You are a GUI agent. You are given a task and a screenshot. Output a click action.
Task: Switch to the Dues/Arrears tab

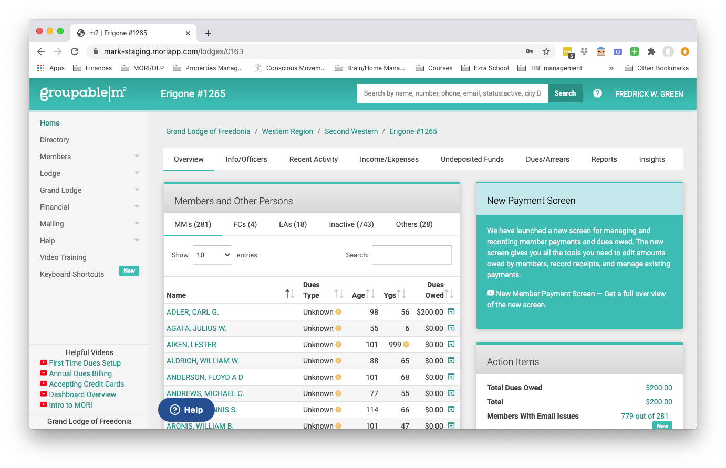pyautogui.click(x=547, y=159)
